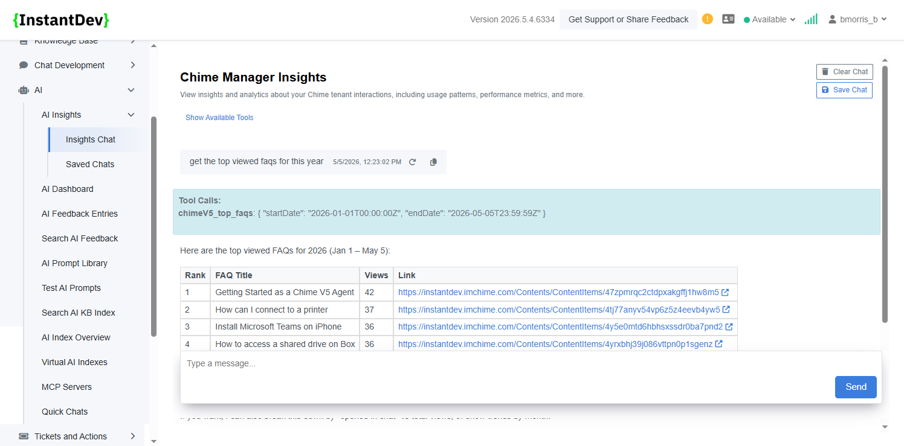The width and height of the screenshot is (904, 446).
Task: Click the Clear Chat button
Action: point(844,72)
